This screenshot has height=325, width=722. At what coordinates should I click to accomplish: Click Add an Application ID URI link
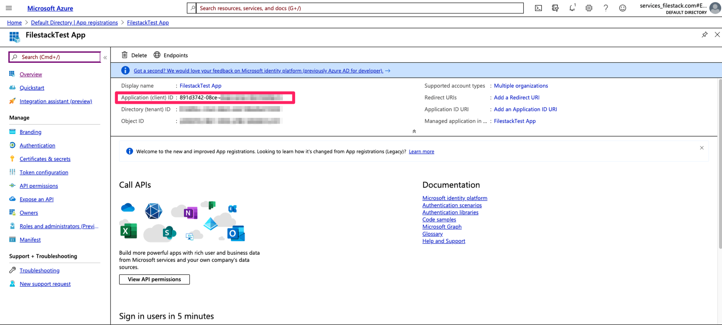coord(525,109)
